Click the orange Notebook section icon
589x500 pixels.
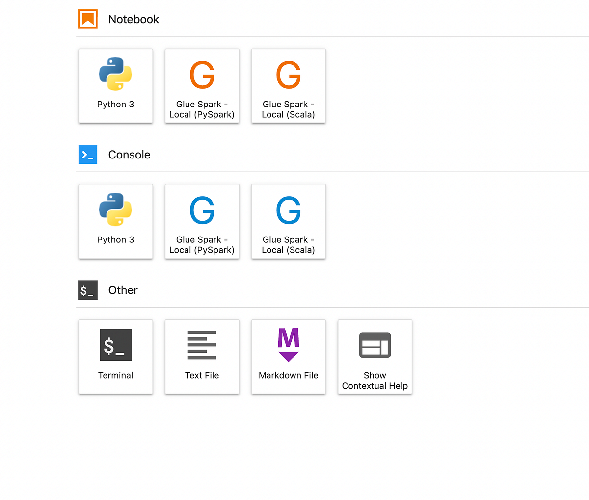[87, 19]
